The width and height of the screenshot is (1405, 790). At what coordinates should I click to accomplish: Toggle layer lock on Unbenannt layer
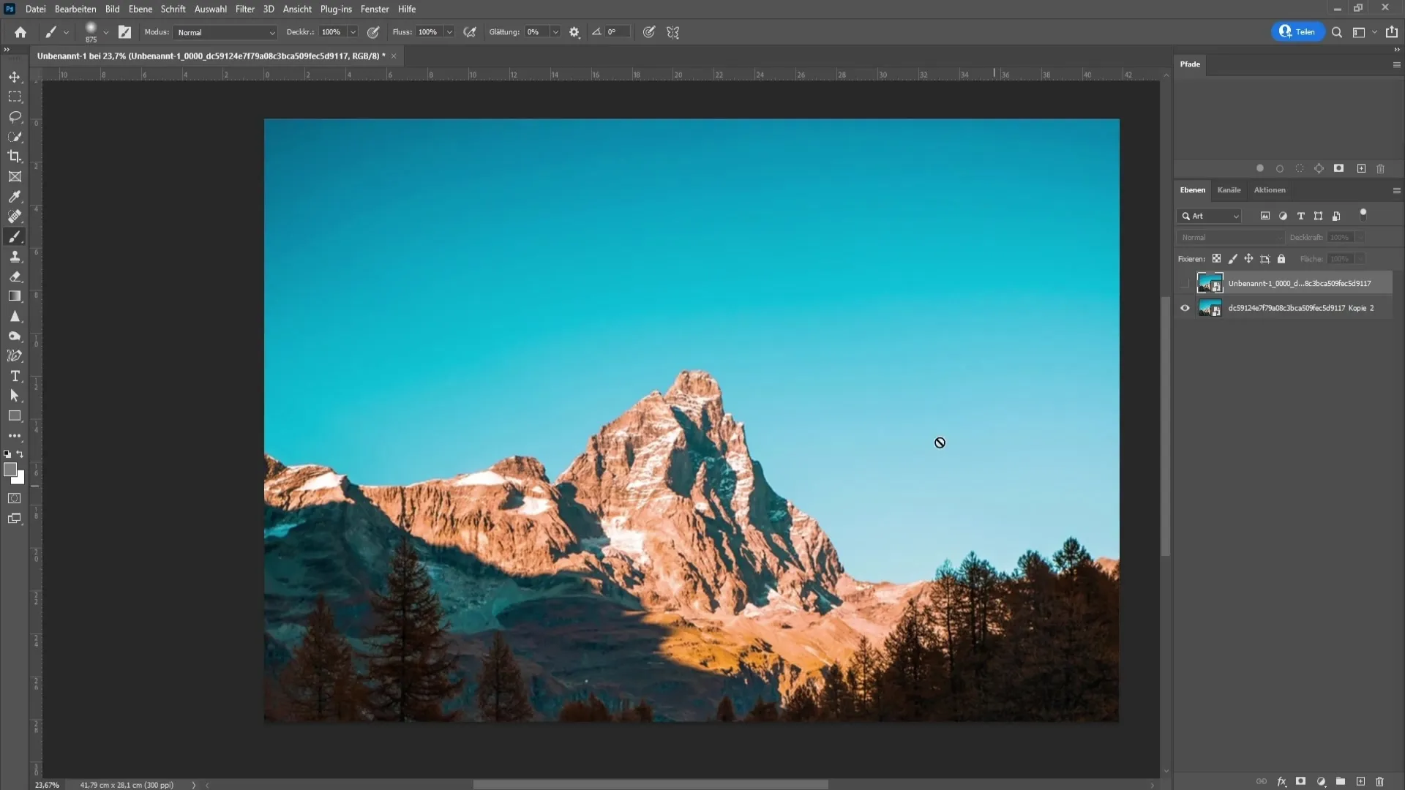tap(1281, 257)
